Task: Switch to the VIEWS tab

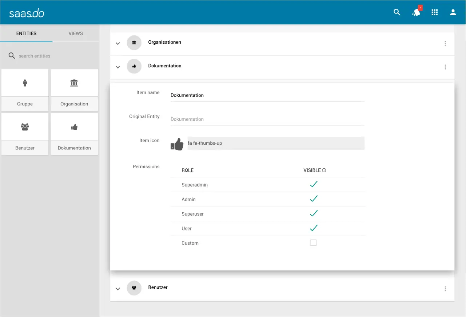Action: point(76,33)
